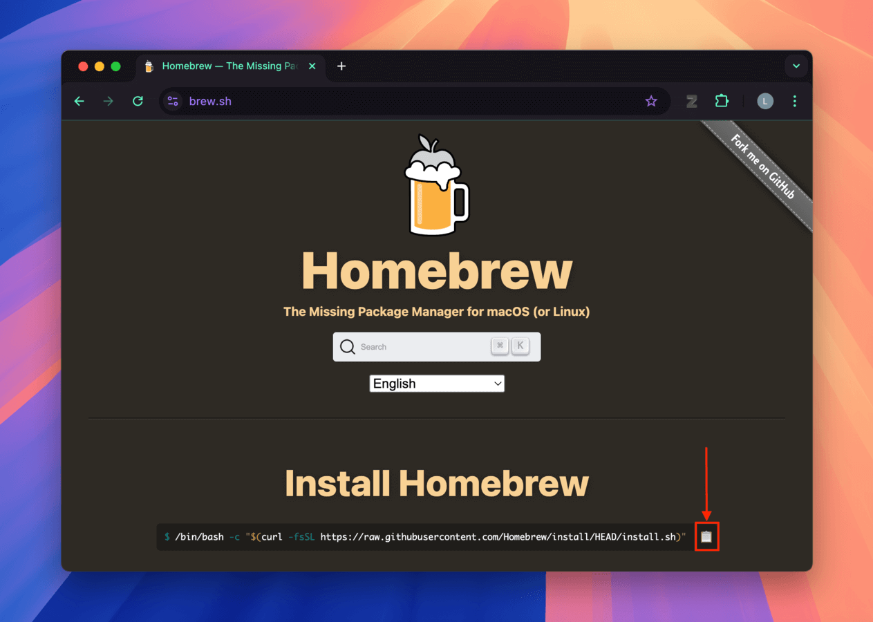Open the Extensions puzzle-piece menu
This screenshot has height=622, width=873.
pyautogui.click(x=722, y=101)
